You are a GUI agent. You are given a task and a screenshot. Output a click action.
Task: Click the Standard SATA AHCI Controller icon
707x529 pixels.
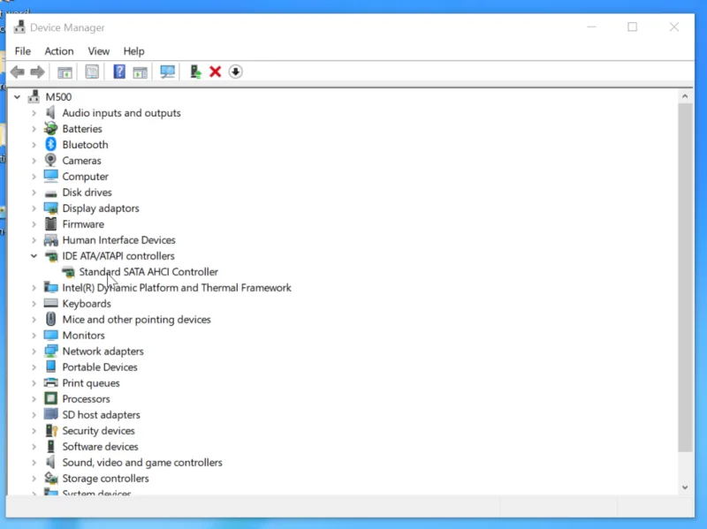[x=68, y=272]
